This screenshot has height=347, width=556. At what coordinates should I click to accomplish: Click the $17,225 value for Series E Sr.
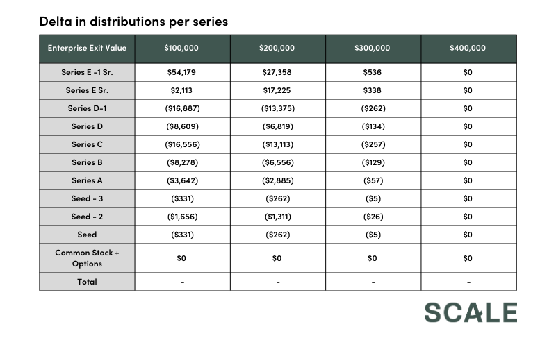click(277, 90)
